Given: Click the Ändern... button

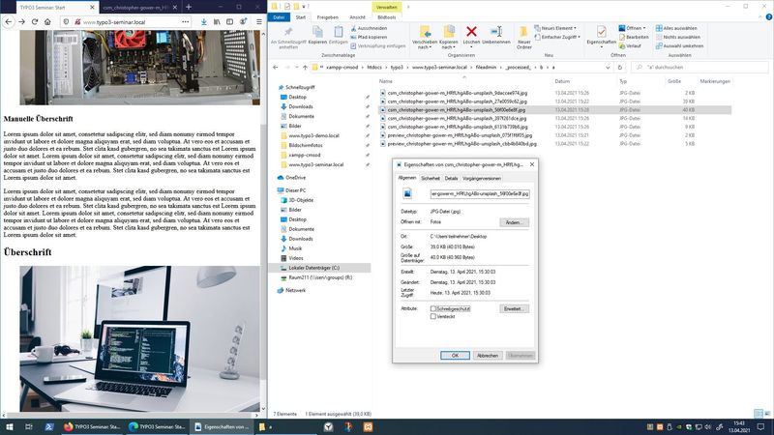Looking at the screenshot, I should click(x=514, y=222).
